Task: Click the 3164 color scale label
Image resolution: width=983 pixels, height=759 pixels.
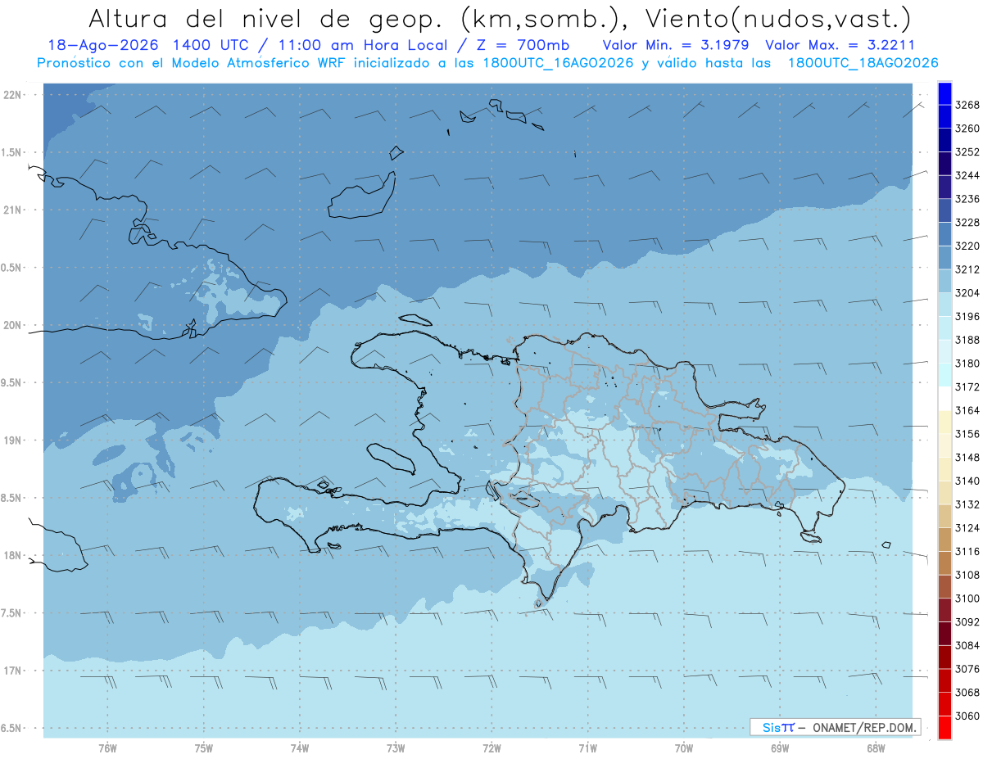Action: [x=967, y=410]
